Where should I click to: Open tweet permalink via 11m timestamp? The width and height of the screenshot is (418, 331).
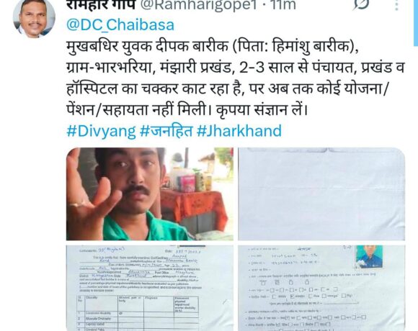(284, 4)
